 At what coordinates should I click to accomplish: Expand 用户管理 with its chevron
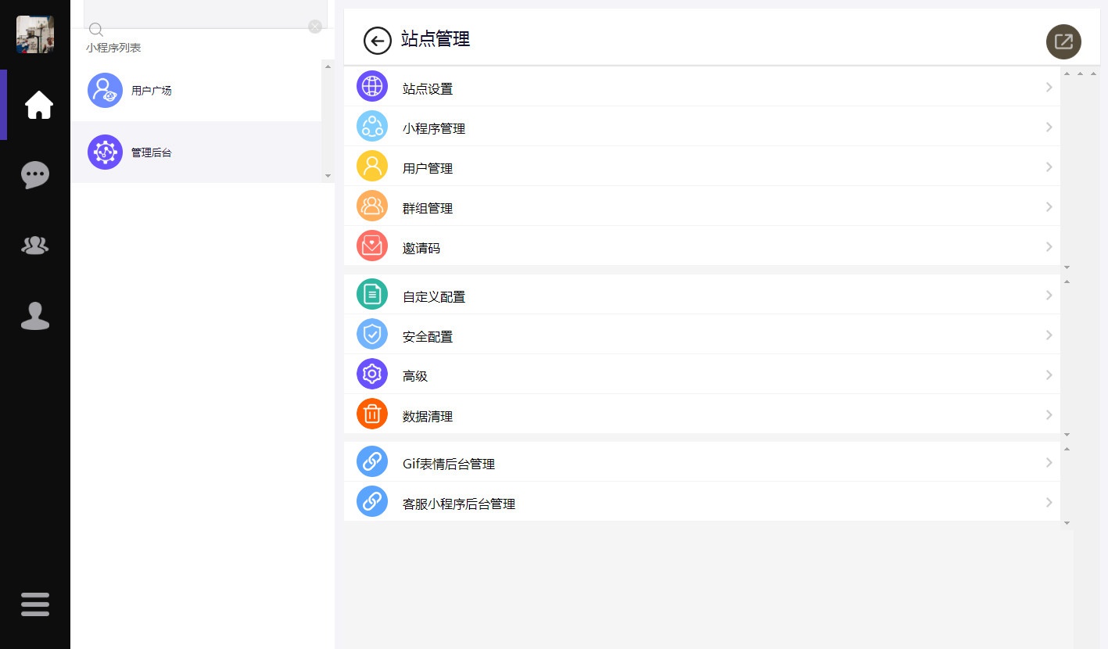pos(1049,167)
